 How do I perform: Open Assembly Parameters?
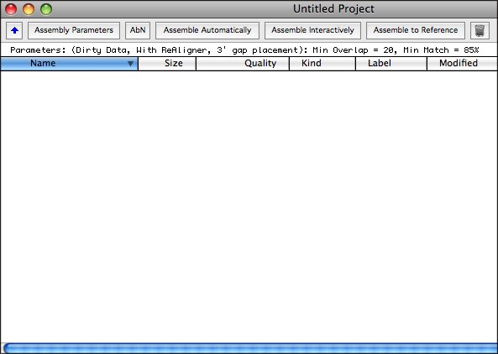[74, 30]
